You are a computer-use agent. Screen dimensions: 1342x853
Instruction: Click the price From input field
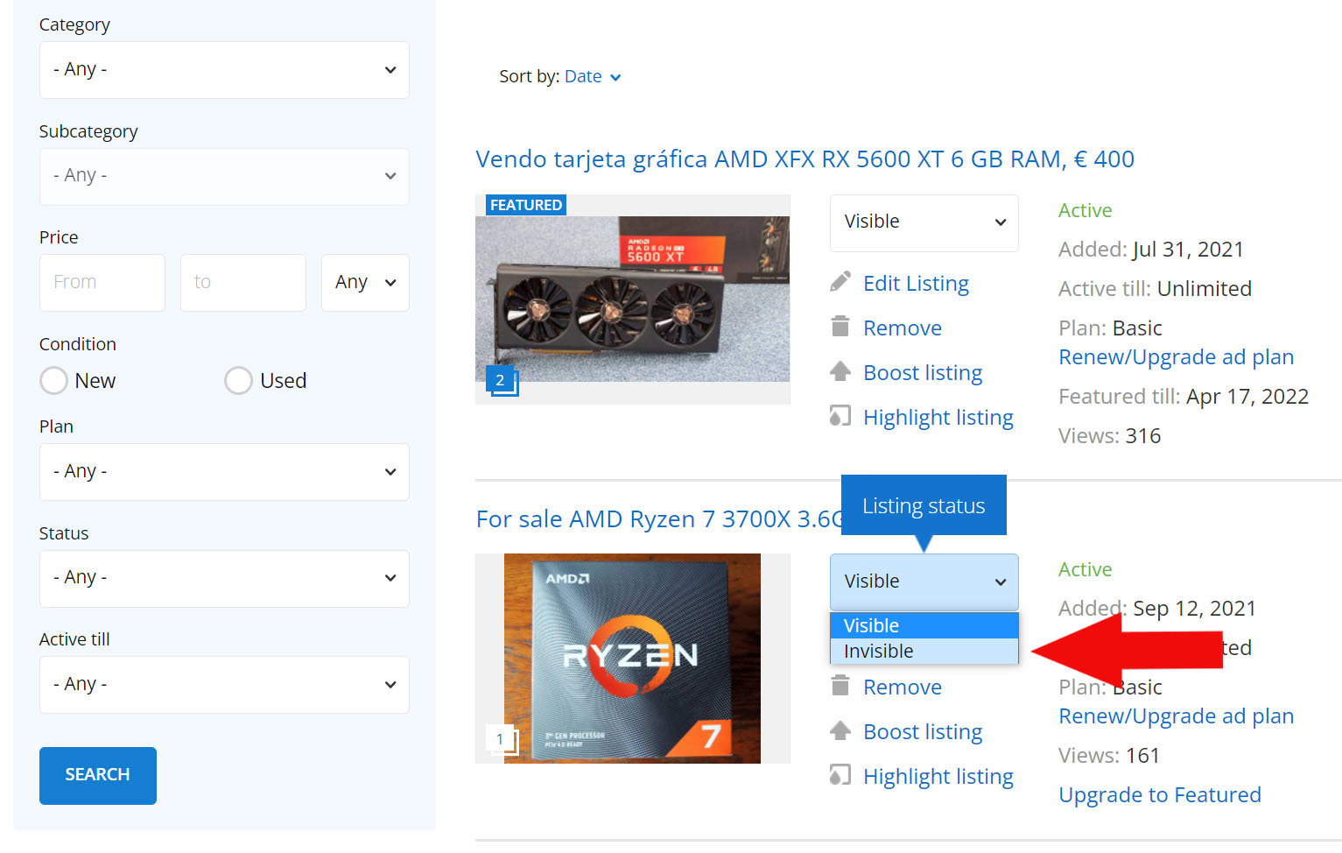coord(102,283)
